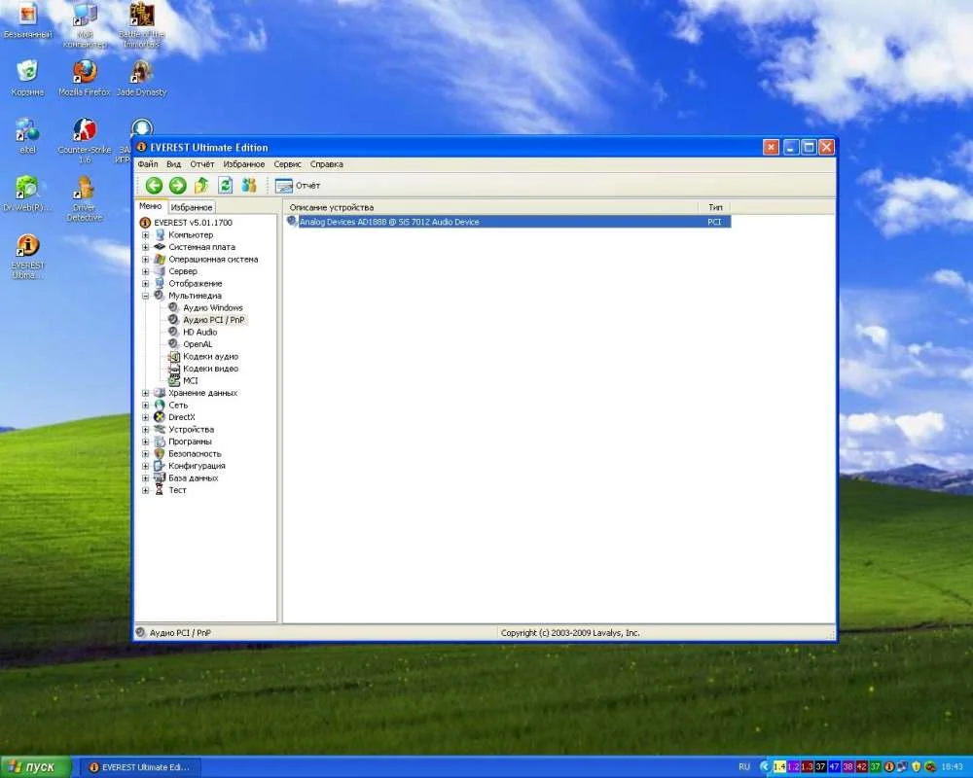Select Аудио Windows in the tree
Viewport: 973px width, 778px height.
pyautogui.click(x=213, y=307)
